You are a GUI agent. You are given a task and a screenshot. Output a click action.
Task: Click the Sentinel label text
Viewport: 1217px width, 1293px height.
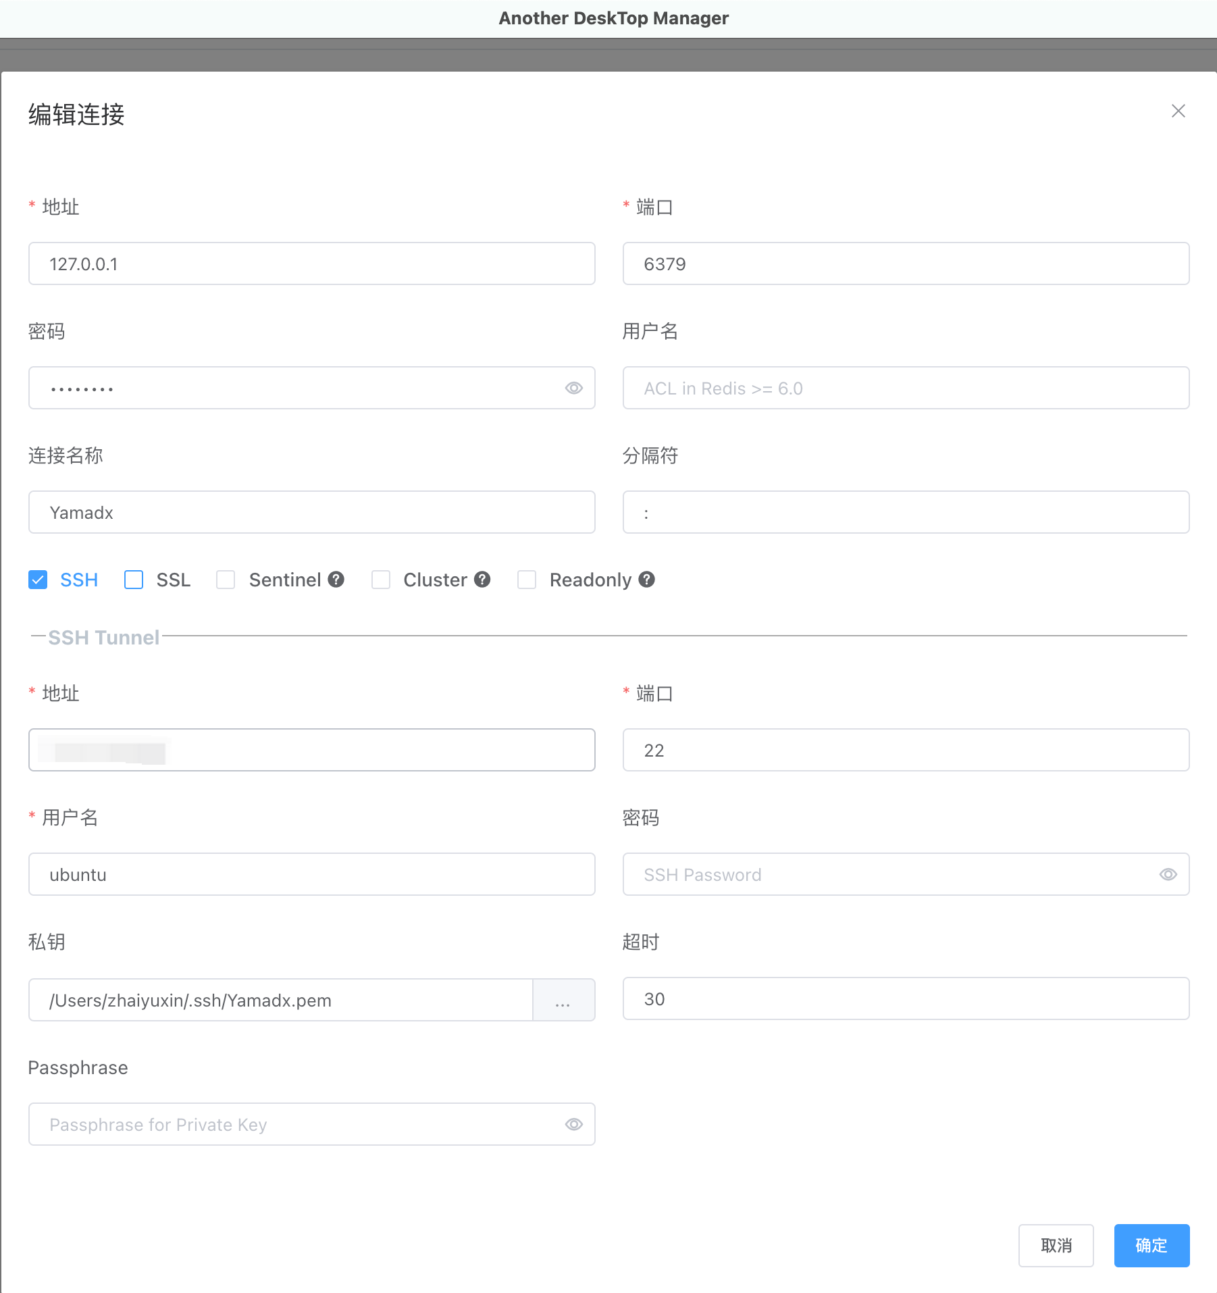tap(285, 580)
